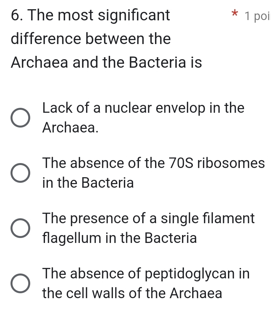Screen dimensions: 271x310
Task: Click the third answer's empty circle
Action: coord(21,228)
